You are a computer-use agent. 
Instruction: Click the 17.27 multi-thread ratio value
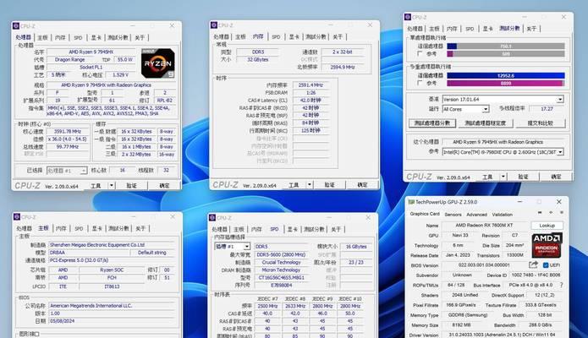547,109
